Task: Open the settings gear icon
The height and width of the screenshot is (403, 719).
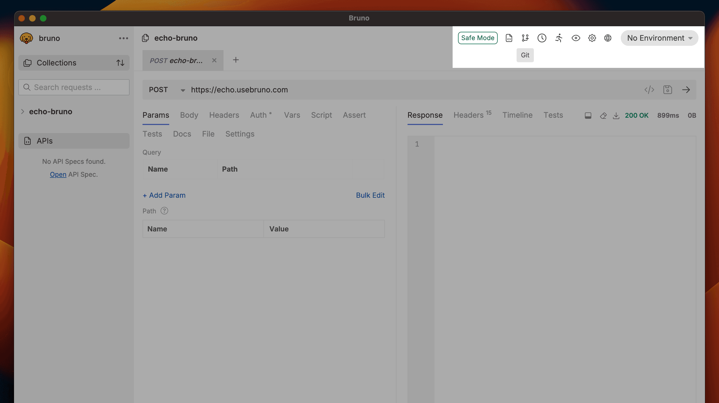Action: pyautogui.click(x=592, y=38)
